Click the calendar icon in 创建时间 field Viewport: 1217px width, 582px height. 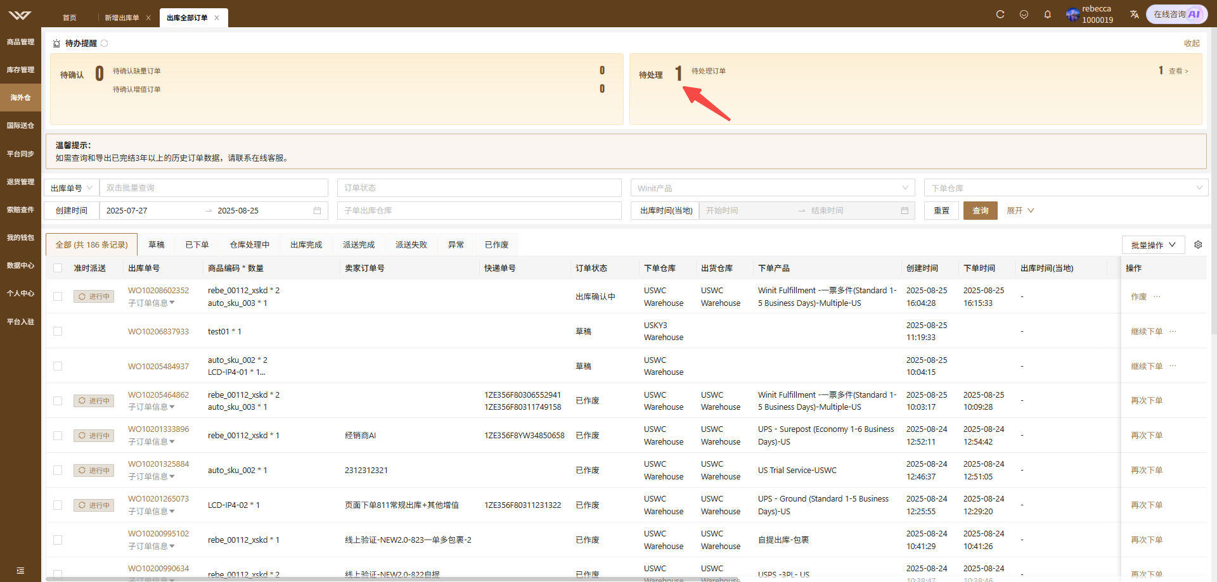click(317, 211)
